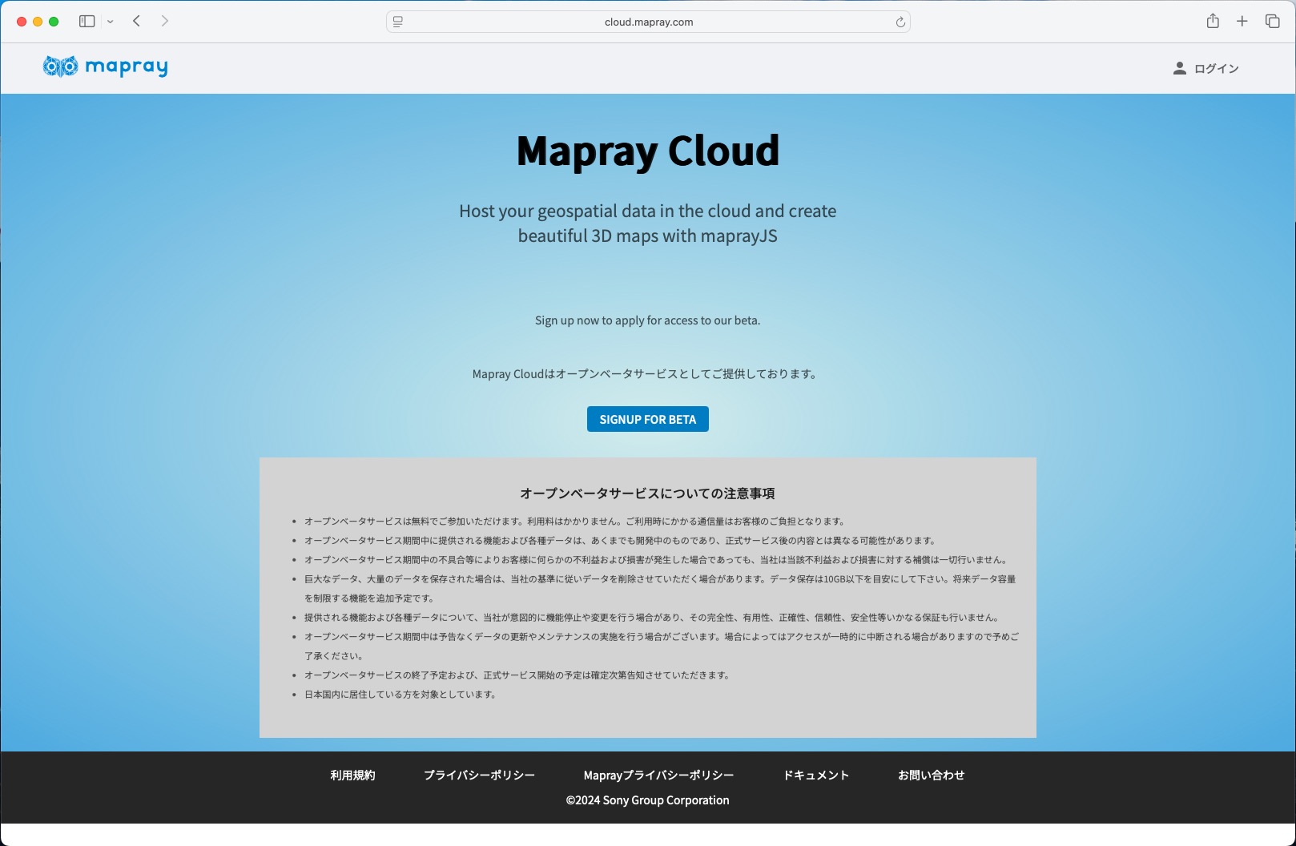The width and height of the screenshot is (1296, 846).
Task: Open the 利用規約 footer link
Action: tap(352, 775)
